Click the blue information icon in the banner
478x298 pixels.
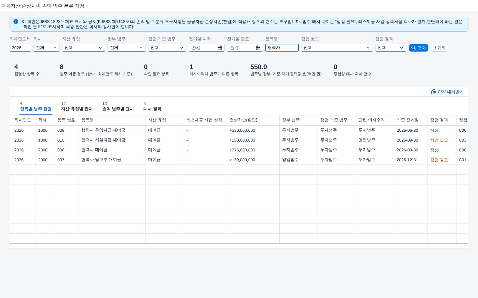[16, 21]
